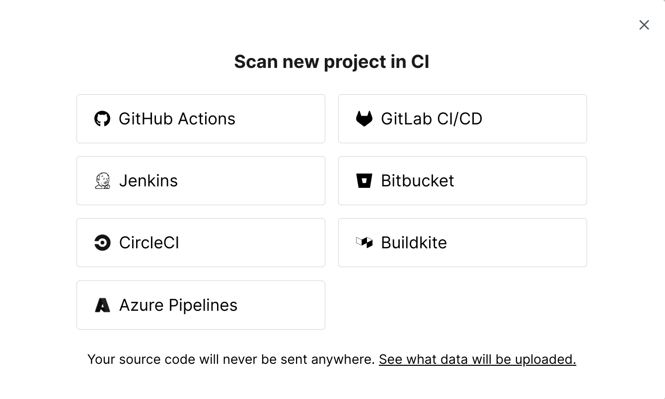Click the 'Scan new project in CI' heading
Viewport: 665px width, 399px height.
coord(332,61)
